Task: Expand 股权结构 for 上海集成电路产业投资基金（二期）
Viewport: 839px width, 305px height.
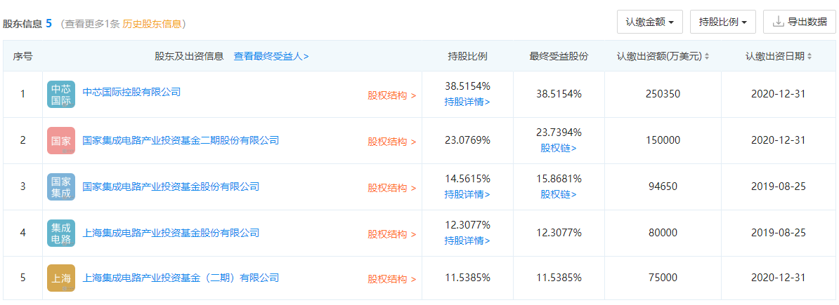Action: coord(391,279)
